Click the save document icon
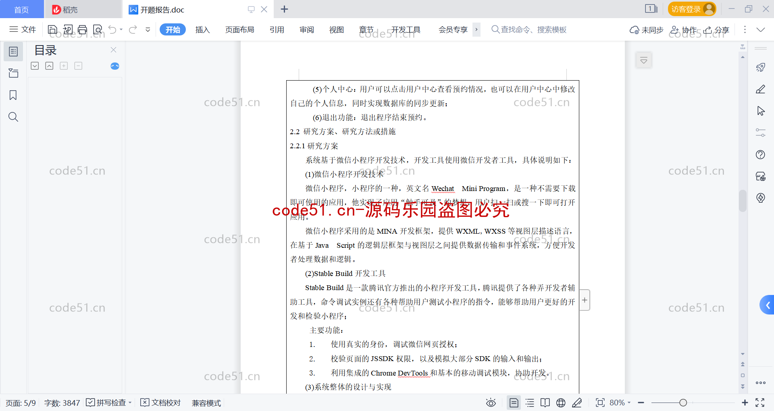Screen dimensions: 774x411 [52, 29]
